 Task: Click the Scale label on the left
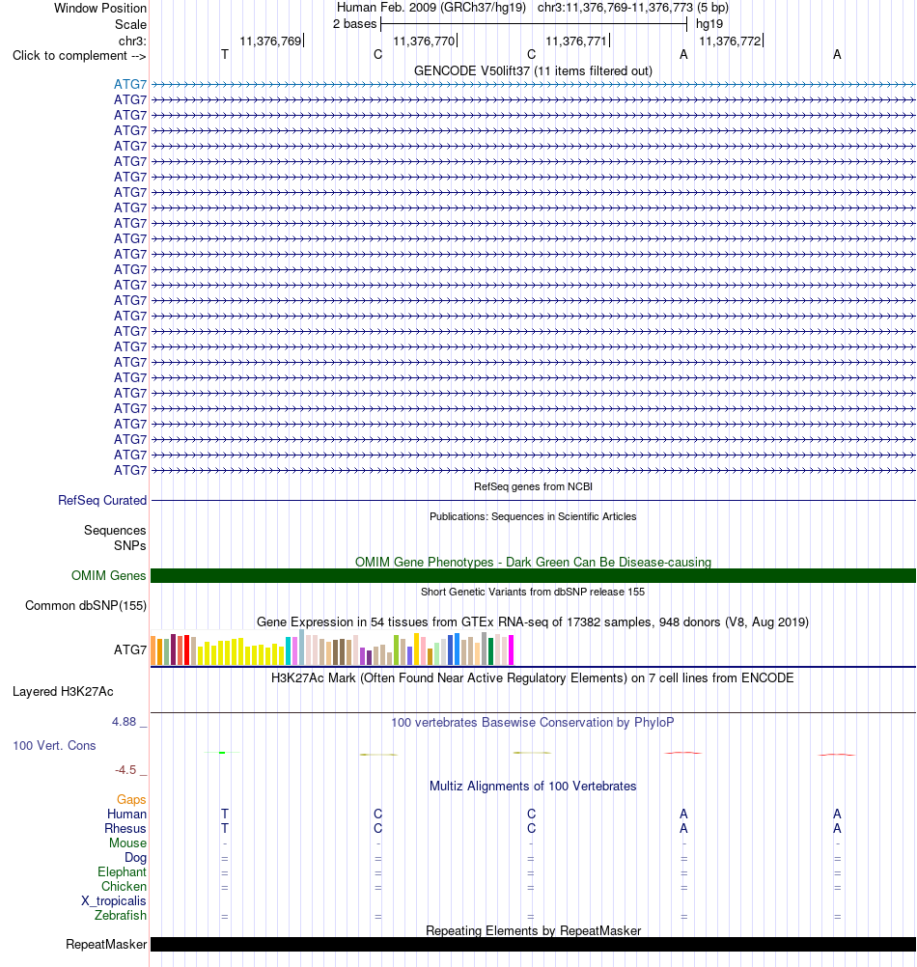(x=130, y=25)
